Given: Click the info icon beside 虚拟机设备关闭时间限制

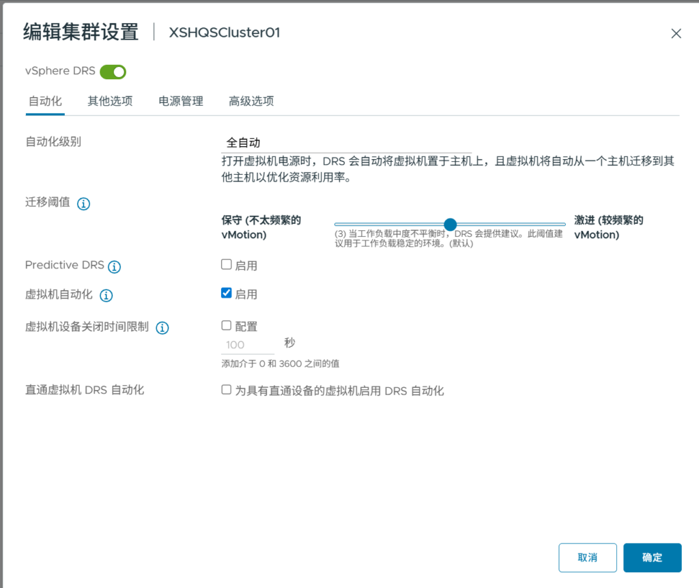Looking at the screenshot, I should [162, 328].
